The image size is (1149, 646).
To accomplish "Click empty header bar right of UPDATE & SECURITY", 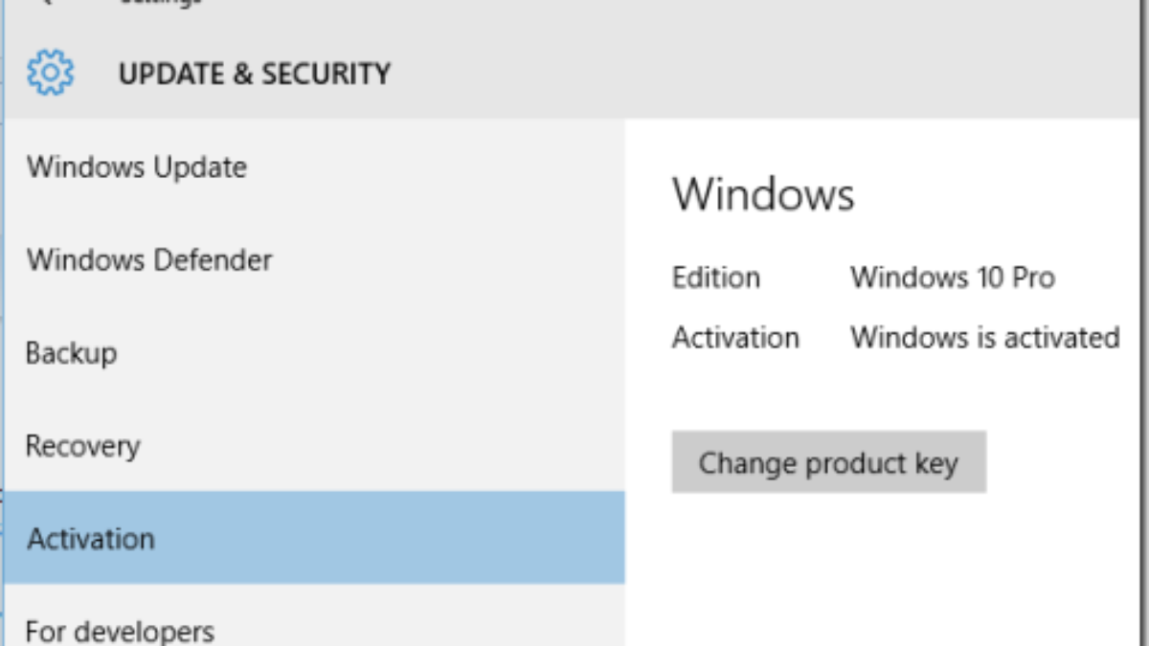I will (x=766, y=75).
